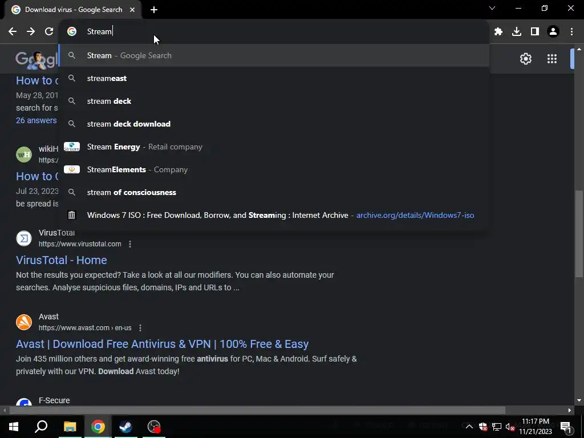
Task: Open the Windows Start menu
Action: pyautogui.click(x=14, y=427)
